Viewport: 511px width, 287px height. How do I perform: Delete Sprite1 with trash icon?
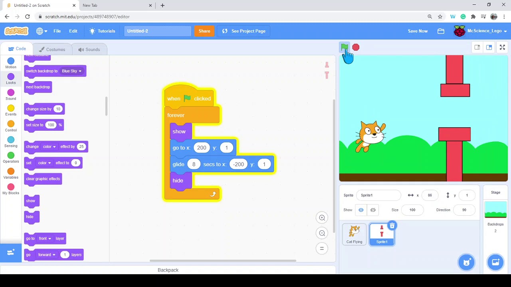[x=392, y=226]
